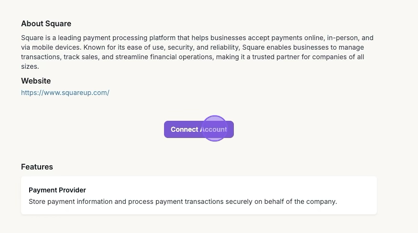418x233 pixels.
Task: Select the Payment Provider card title
Action: click(57, 190)
